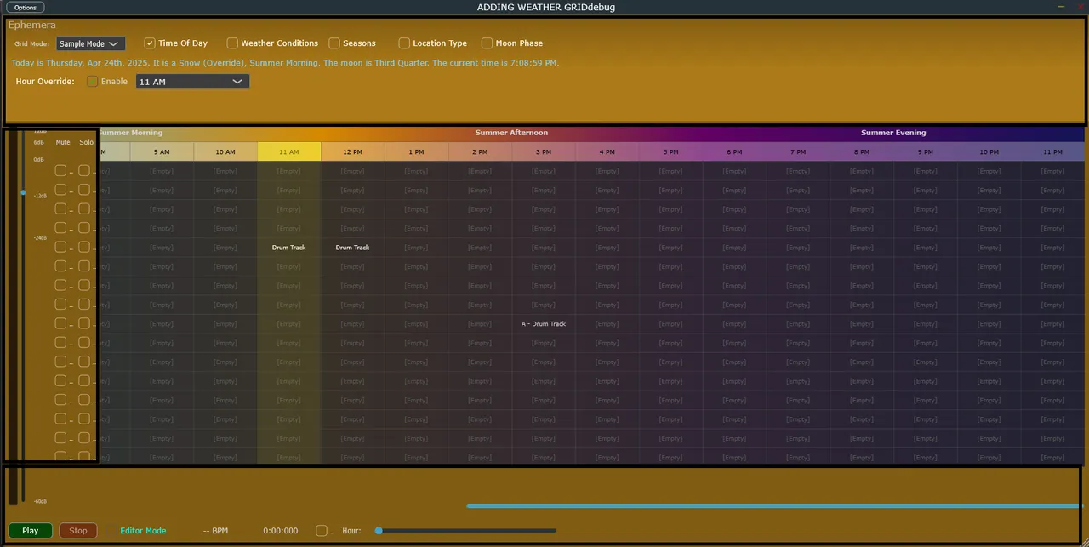Open the Hour Override 11 AM dropdown
The height and width of the screenshot is (547, 1089).
coord(192,82)
